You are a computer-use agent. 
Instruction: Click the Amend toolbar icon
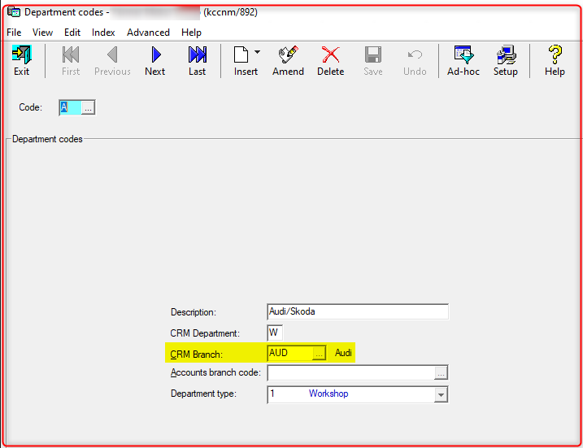click(288, 61)
